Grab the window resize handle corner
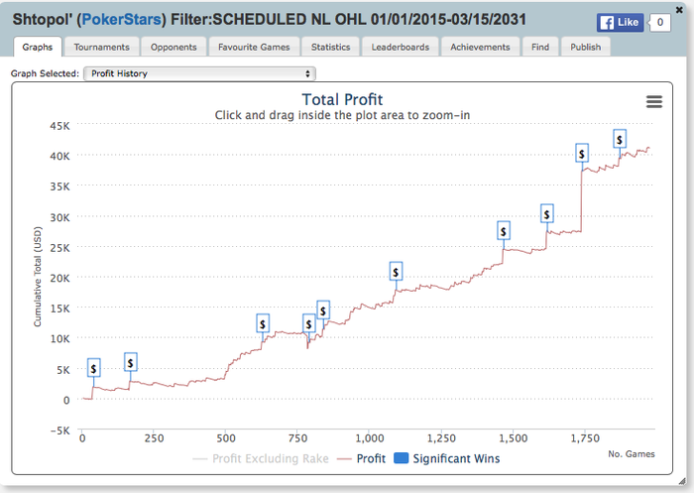 pyautogui.click(x=681, y=481)
